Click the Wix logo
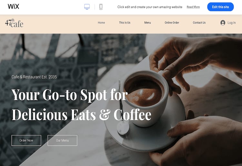 click(x=14, y=6)
